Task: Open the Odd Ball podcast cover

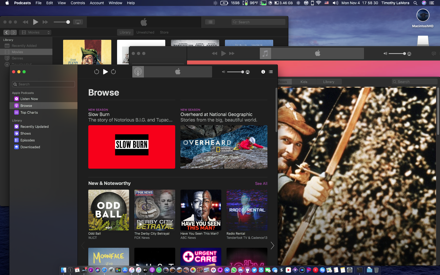Action: (109, 210)
